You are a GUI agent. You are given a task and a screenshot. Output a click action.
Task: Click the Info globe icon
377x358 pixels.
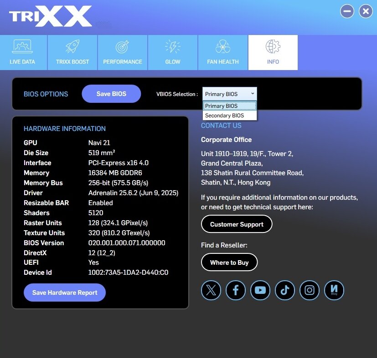[x=273, y=47]
